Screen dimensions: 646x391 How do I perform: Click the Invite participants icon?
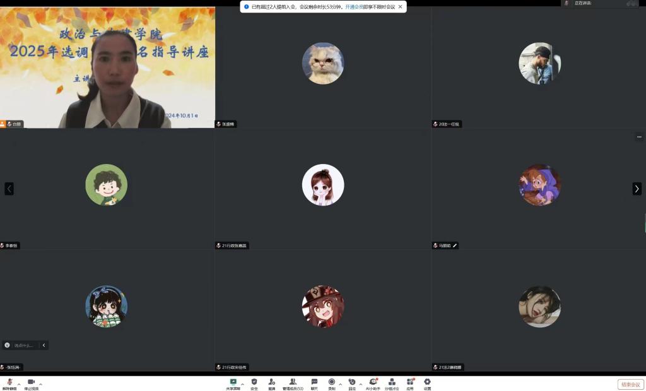[272, 382]
